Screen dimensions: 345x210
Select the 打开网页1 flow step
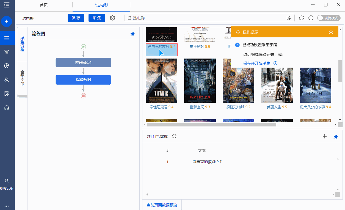(83, 63)
